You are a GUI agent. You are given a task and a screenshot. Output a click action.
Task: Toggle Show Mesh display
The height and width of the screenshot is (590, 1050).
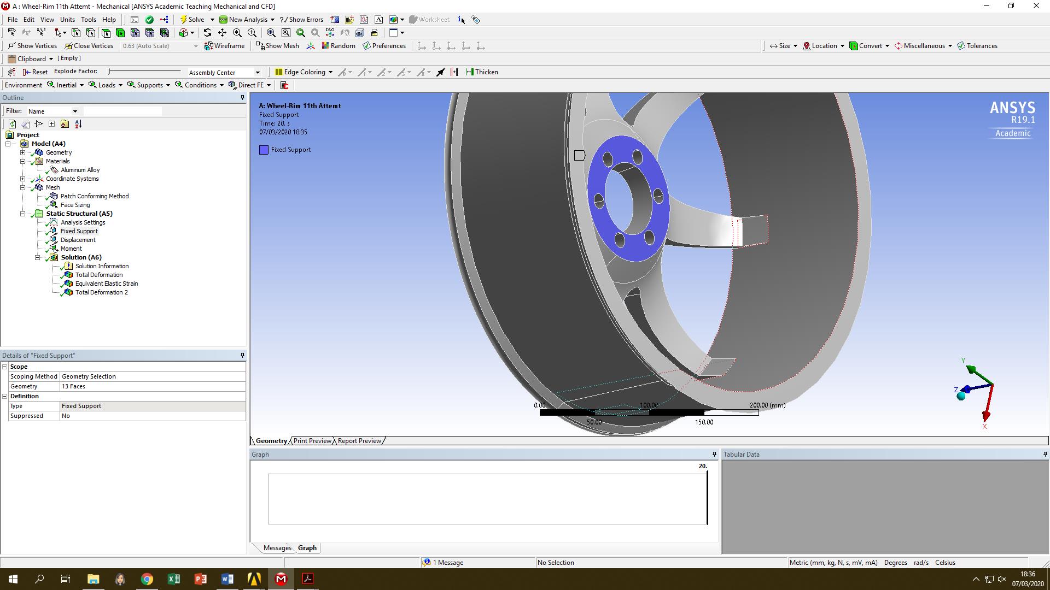277,46
